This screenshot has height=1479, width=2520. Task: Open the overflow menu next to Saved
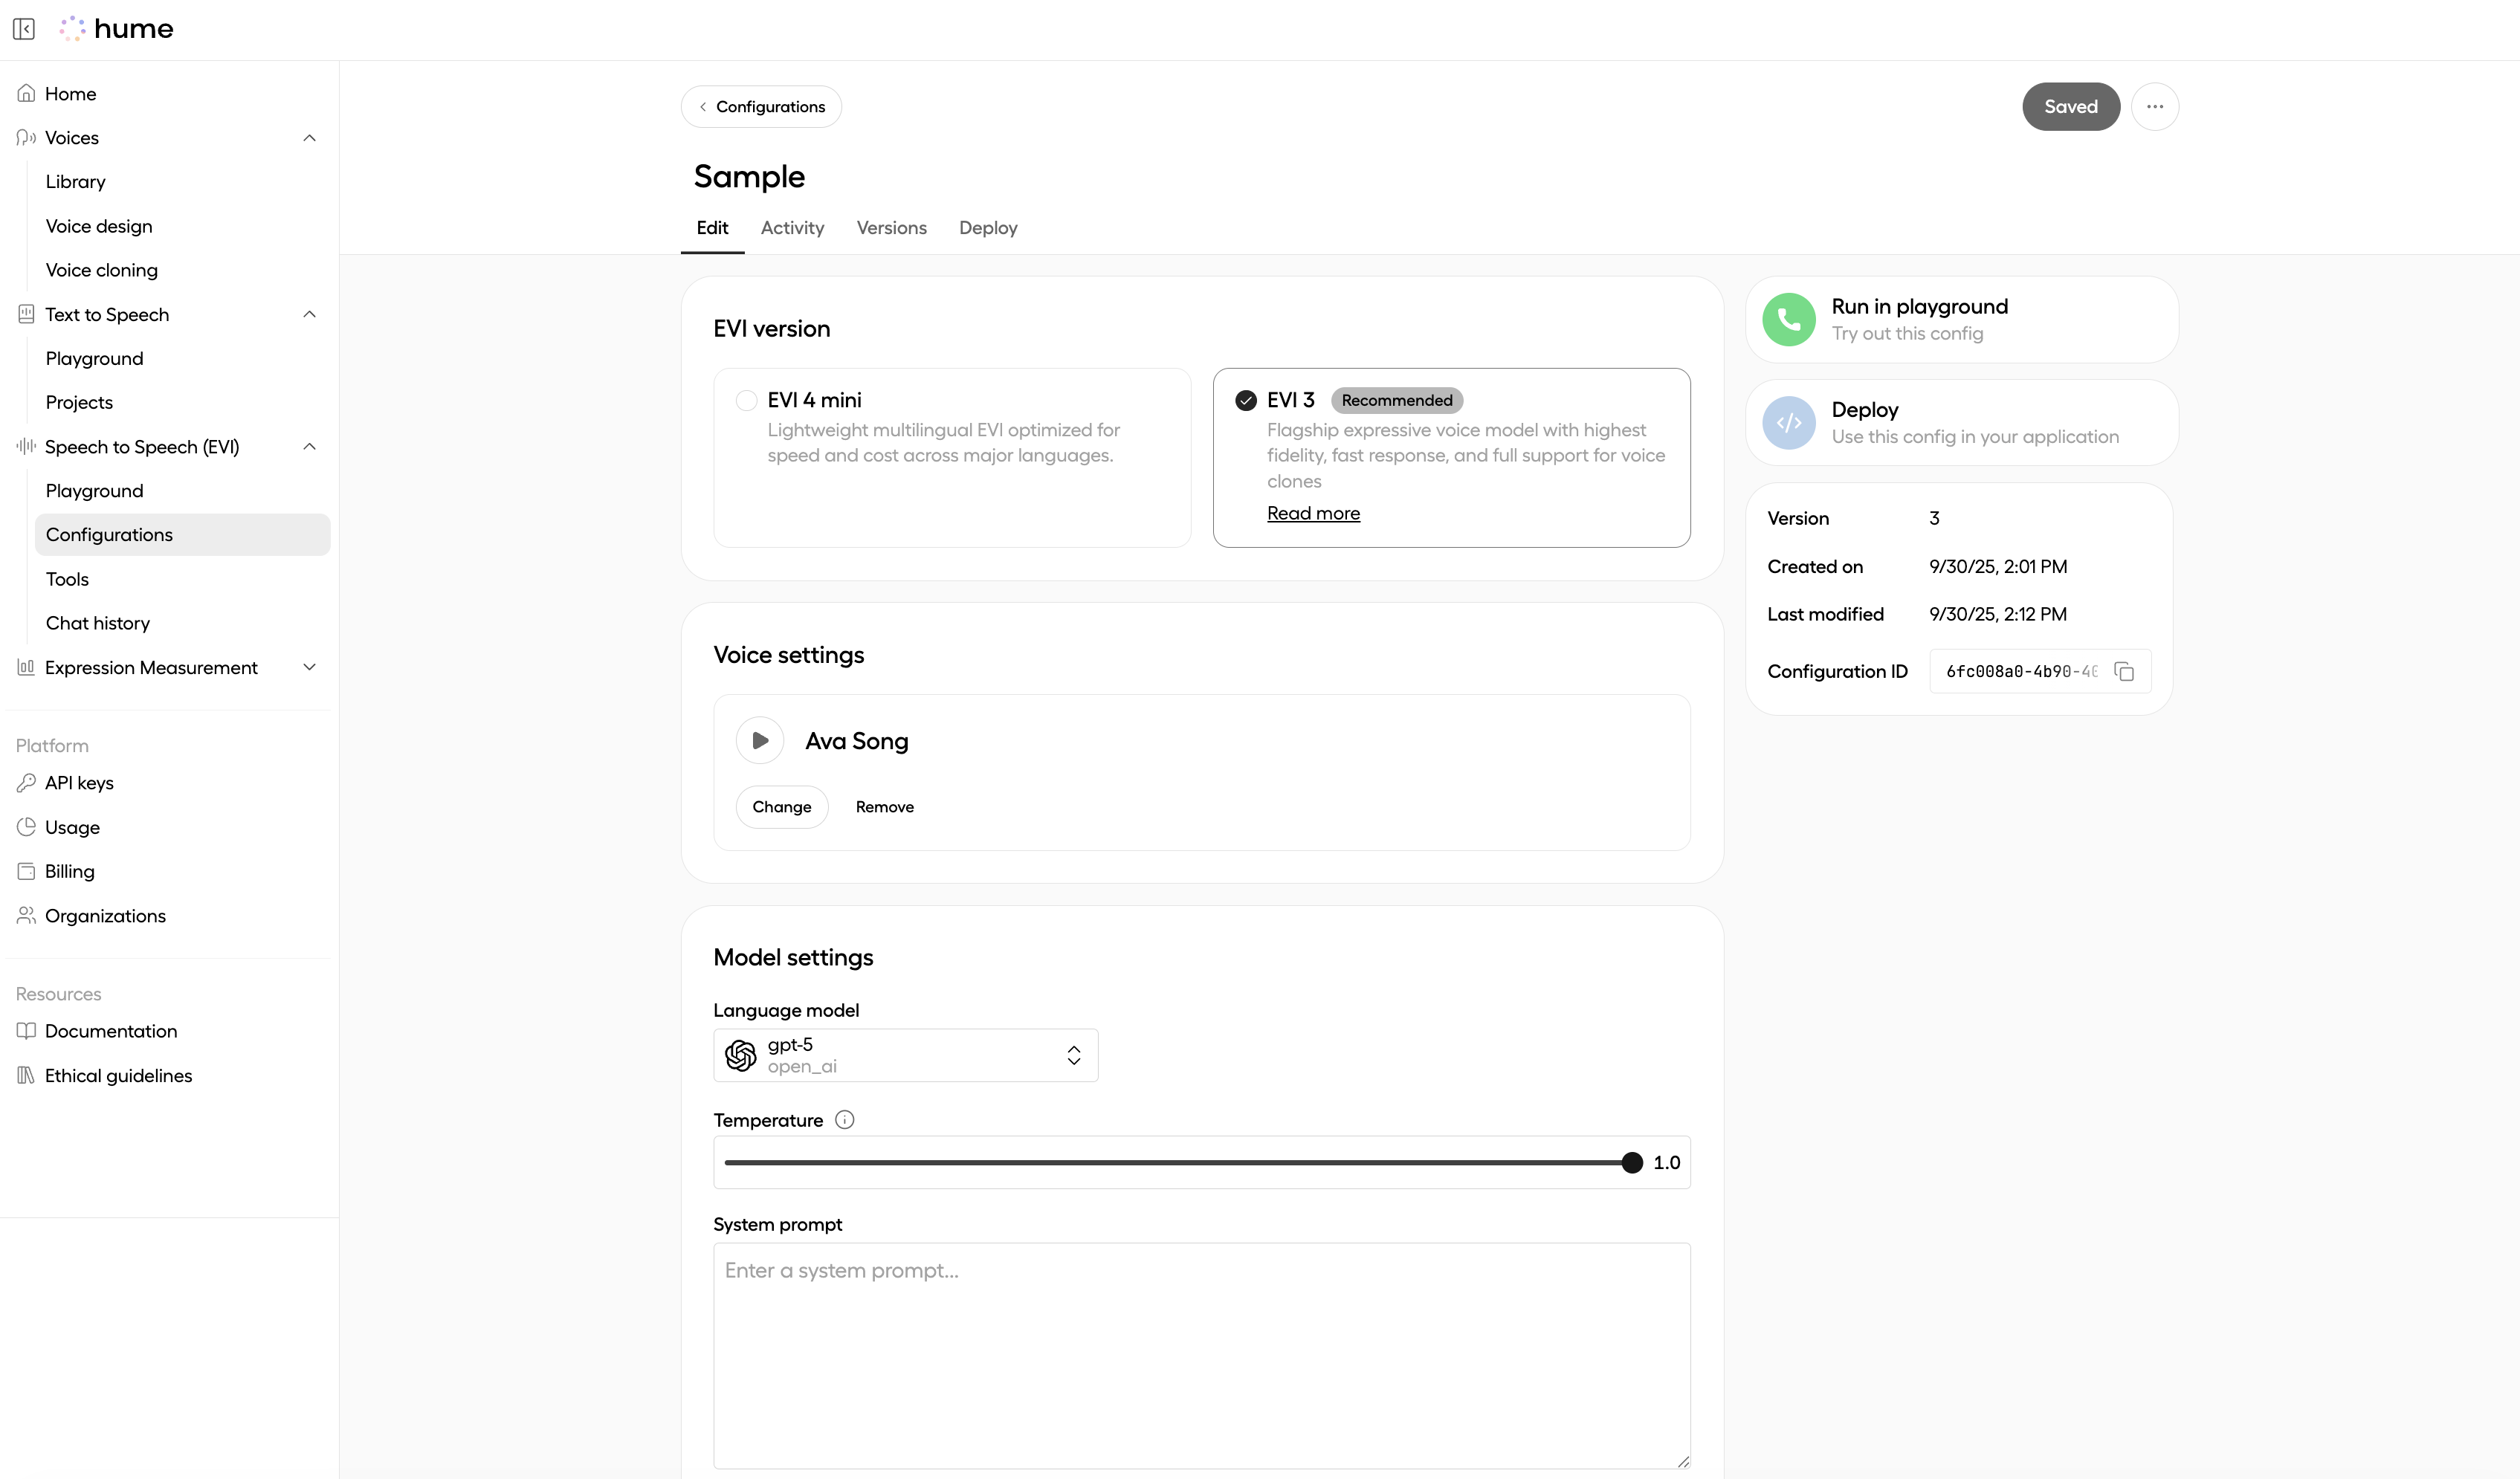2156,106
